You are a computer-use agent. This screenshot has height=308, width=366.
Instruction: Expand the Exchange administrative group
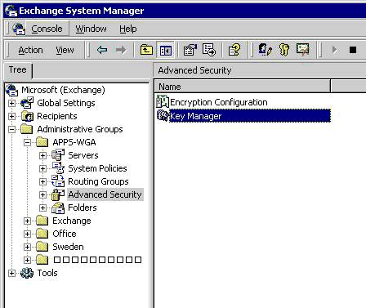tap(27, 221)
